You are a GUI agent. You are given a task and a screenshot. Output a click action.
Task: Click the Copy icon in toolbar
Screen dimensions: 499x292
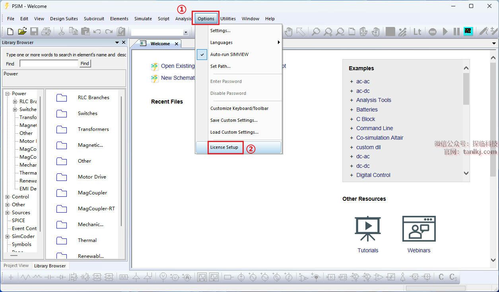(73, 31)
